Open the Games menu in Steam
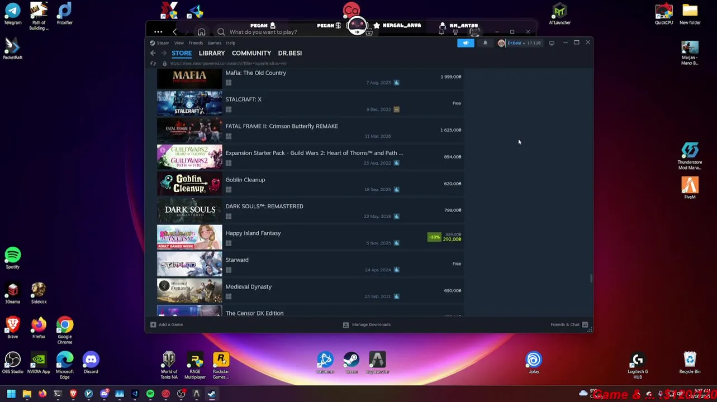This screenshot has height=402, width=717. coord(214,43)
